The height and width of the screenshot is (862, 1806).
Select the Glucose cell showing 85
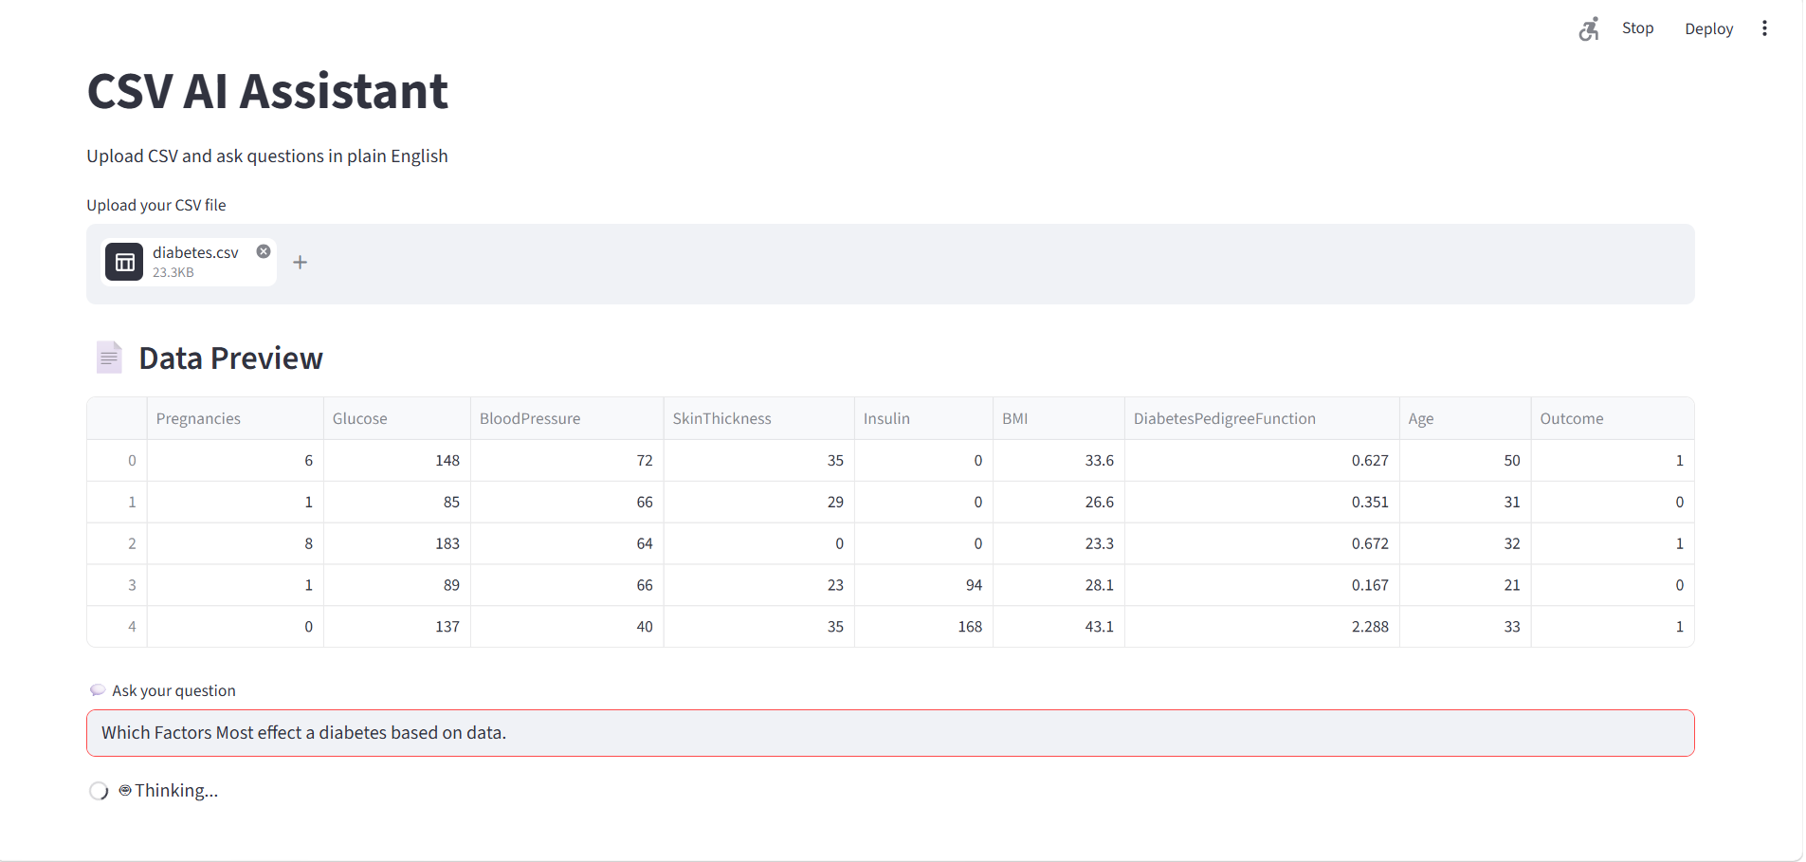tap(397, 502)
